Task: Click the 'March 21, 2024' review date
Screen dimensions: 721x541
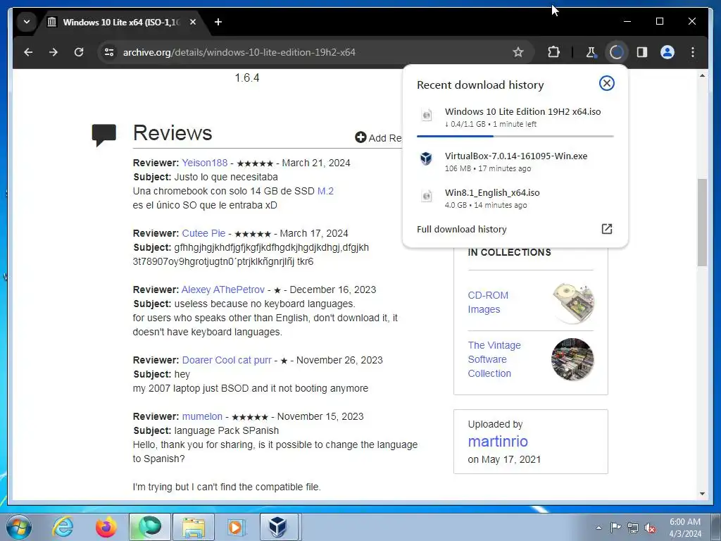Action: pyautogui.click(x=316, y=163)
